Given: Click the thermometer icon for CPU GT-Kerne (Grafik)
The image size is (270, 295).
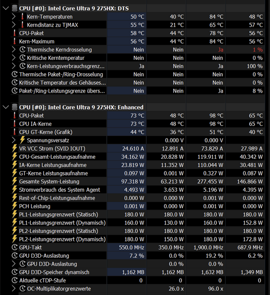Looking at the screenshot, I should point(15,132).
